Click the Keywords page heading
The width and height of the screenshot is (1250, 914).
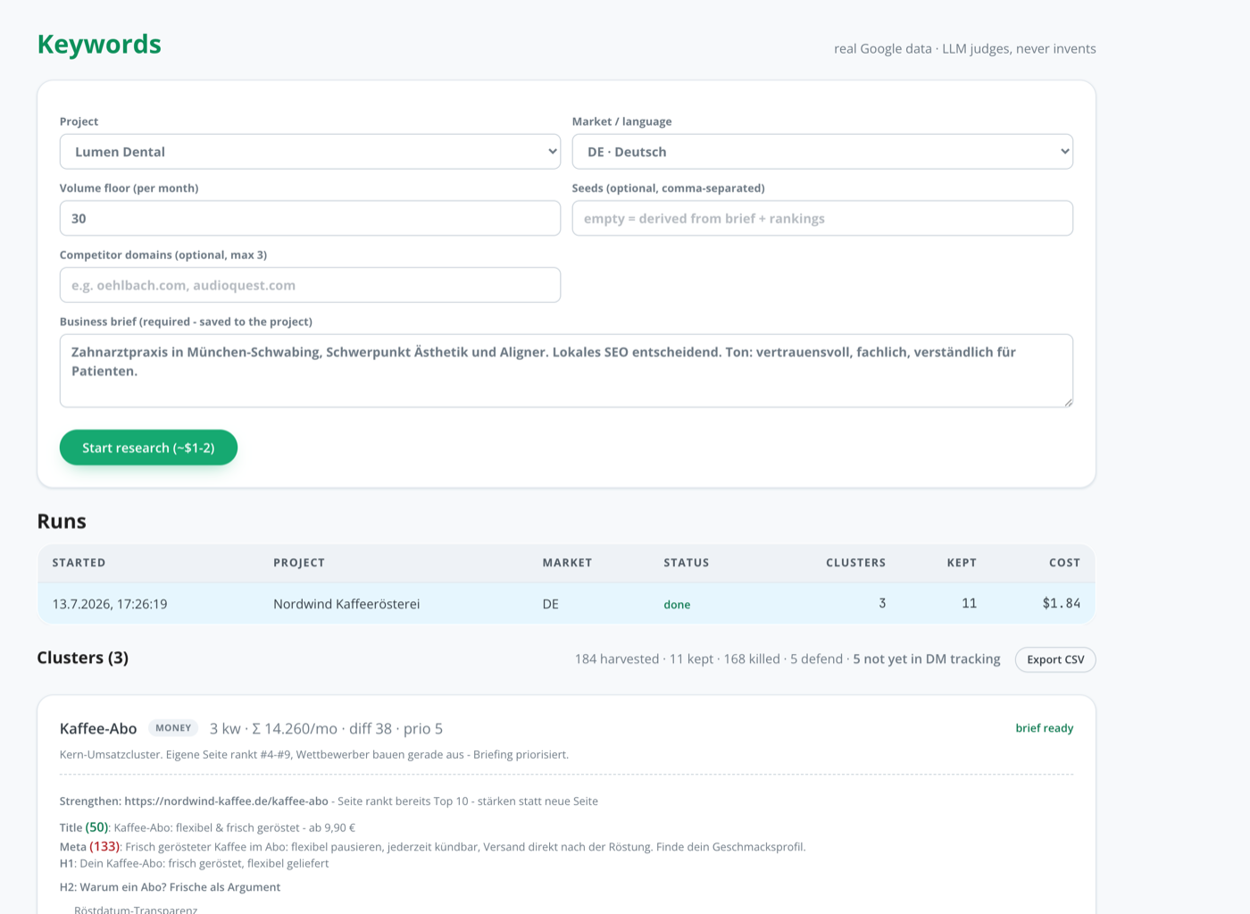99,44
